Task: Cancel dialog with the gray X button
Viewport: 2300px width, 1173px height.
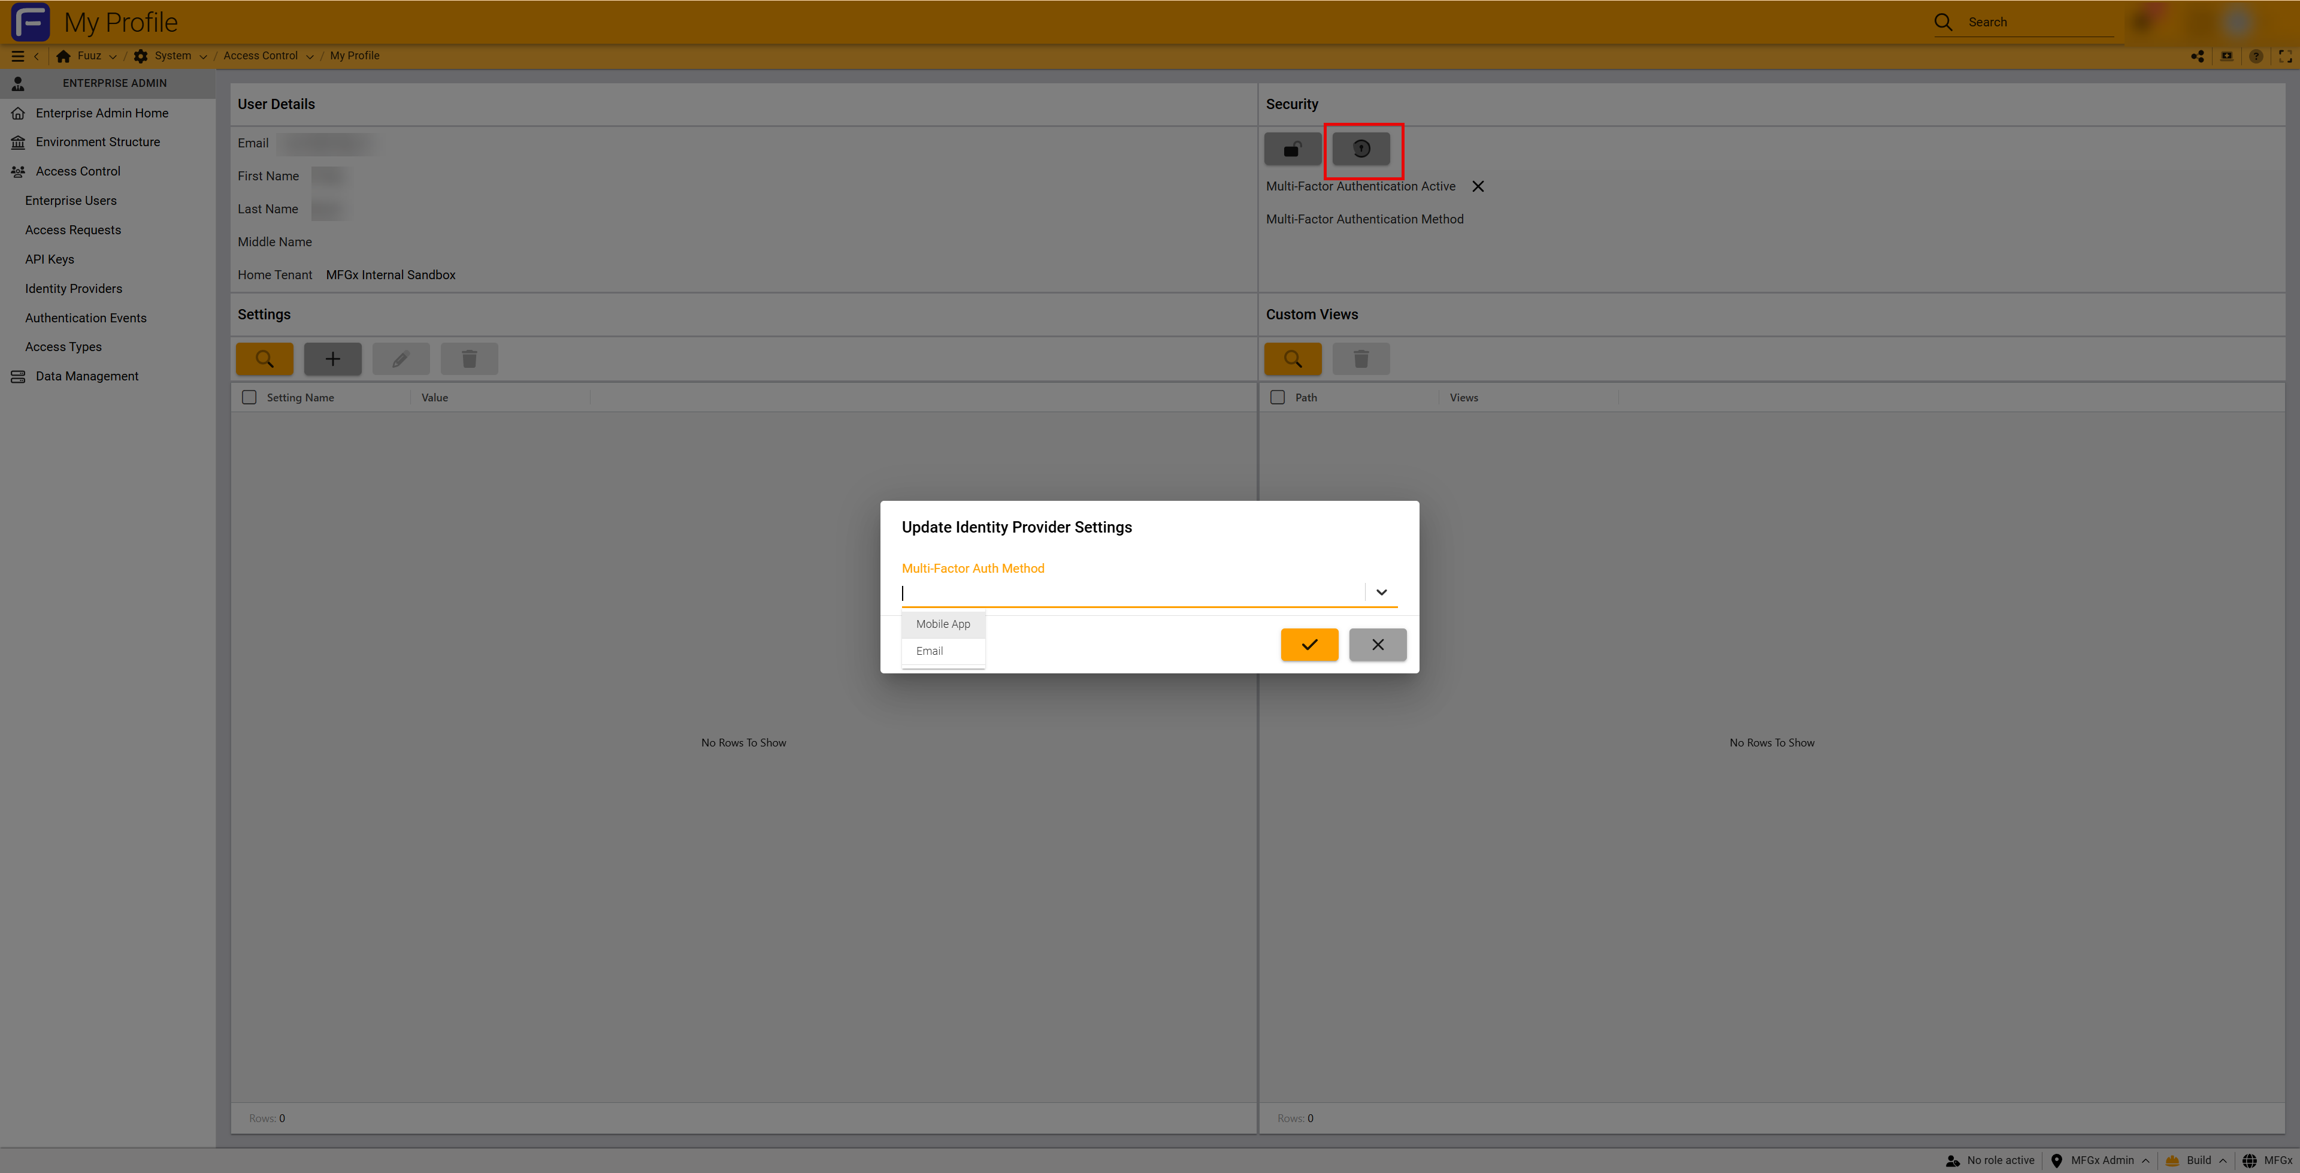Action: tap(1378, 645)
